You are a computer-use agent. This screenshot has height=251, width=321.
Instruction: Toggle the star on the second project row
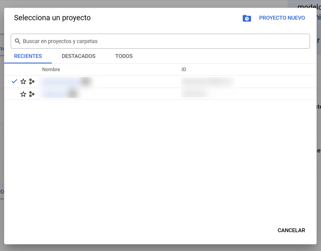tap(23, 94)
